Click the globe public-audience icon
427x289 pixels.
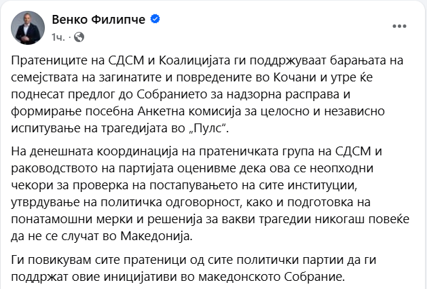(79, 35)
